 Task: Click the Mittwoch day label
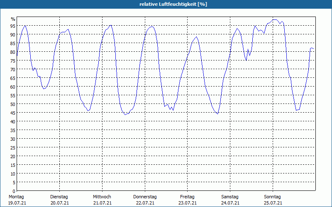pyautogui.click(x=102, y=197)
